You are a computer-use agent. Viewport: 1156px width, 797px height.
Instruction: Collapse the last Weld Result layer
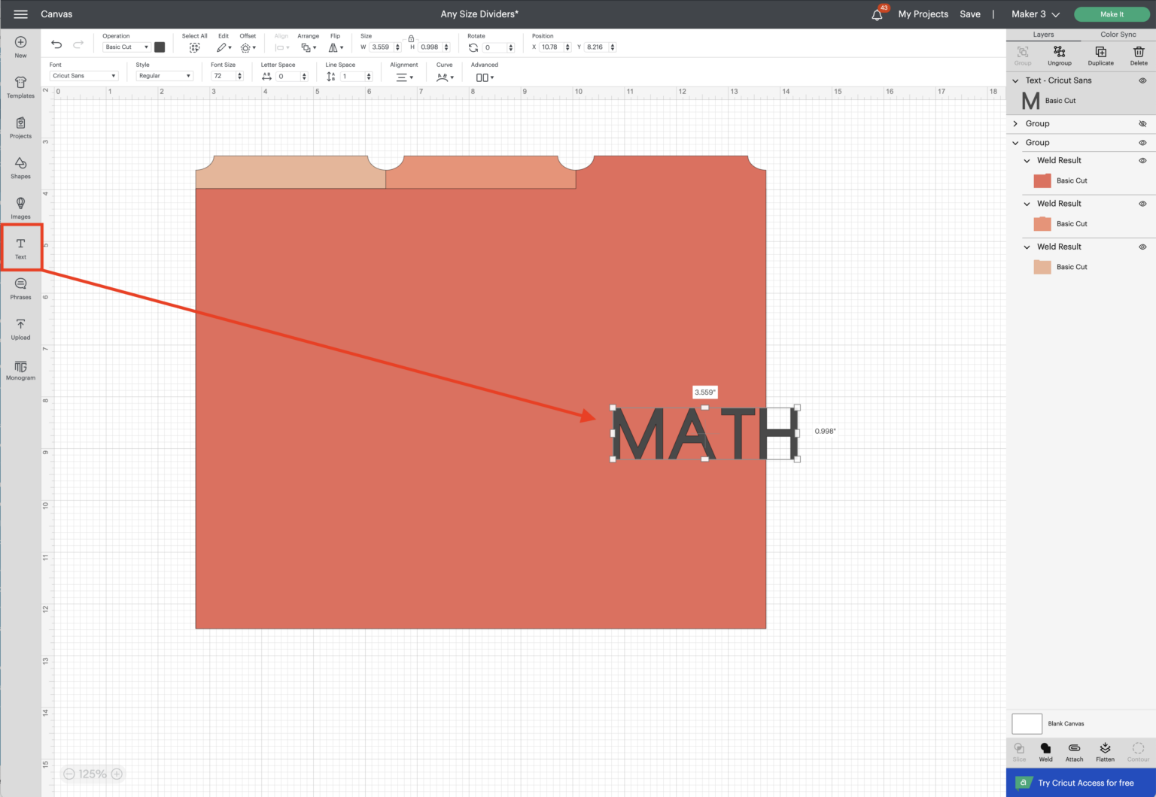tap(1026, 247)
